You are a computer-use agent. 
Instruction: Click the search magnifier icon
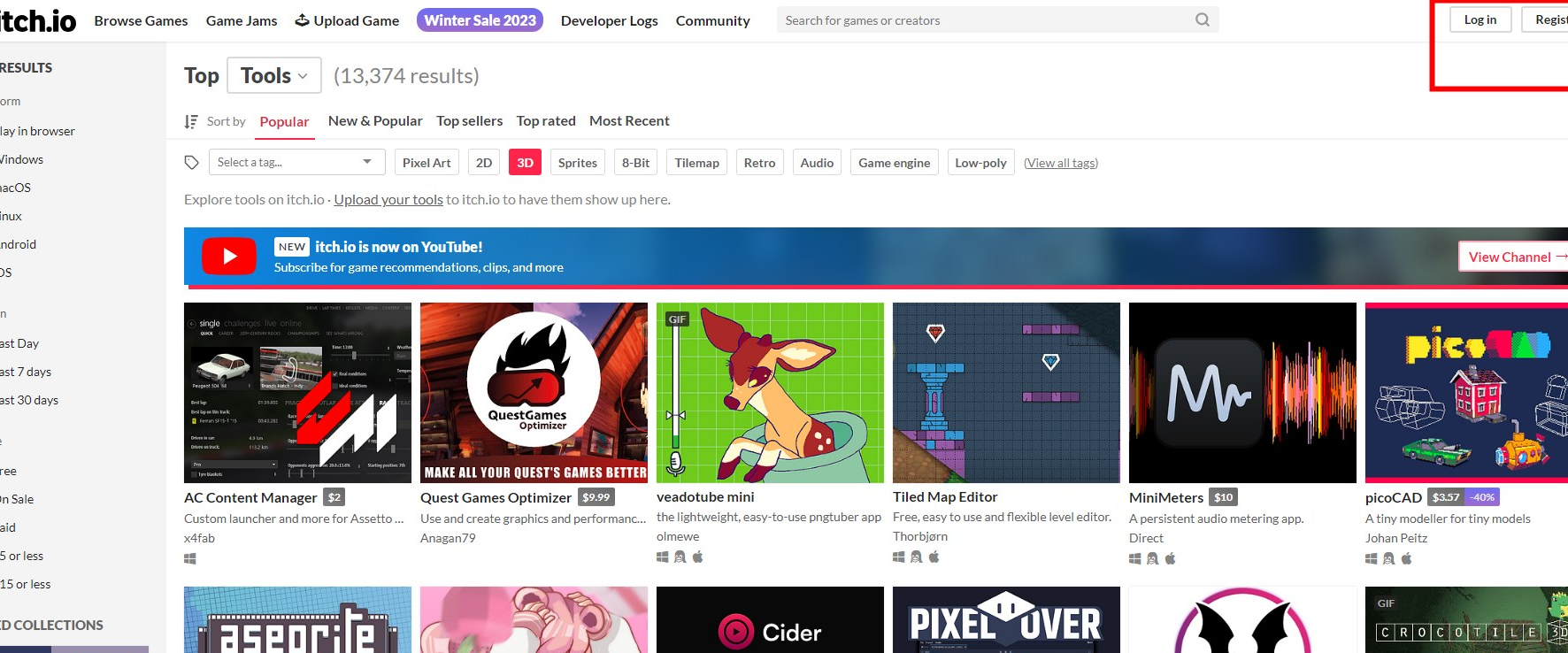click(x=1202, y=19)
